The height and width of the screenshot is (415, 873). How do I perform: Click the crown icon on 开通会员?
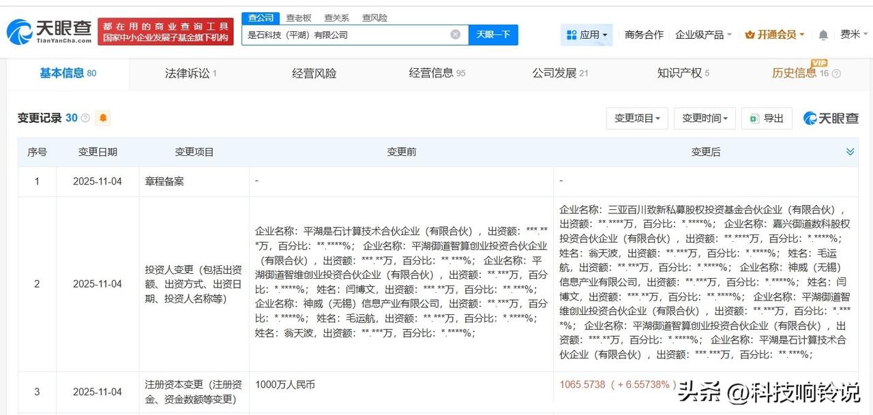[x=750, y=34]
